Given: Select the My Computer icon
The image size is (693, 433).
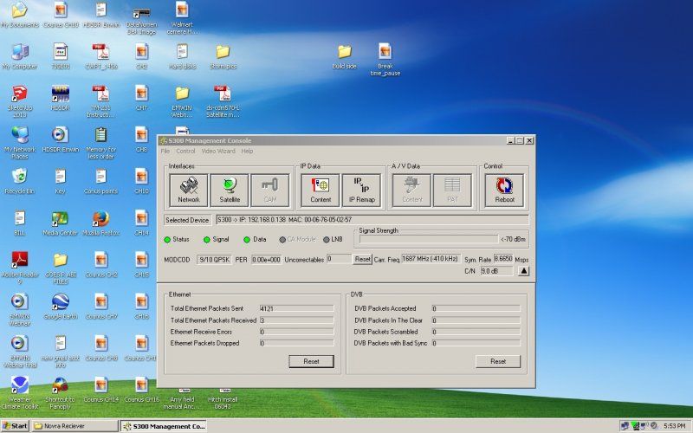Looking at the screenshot, I should 19,56.
